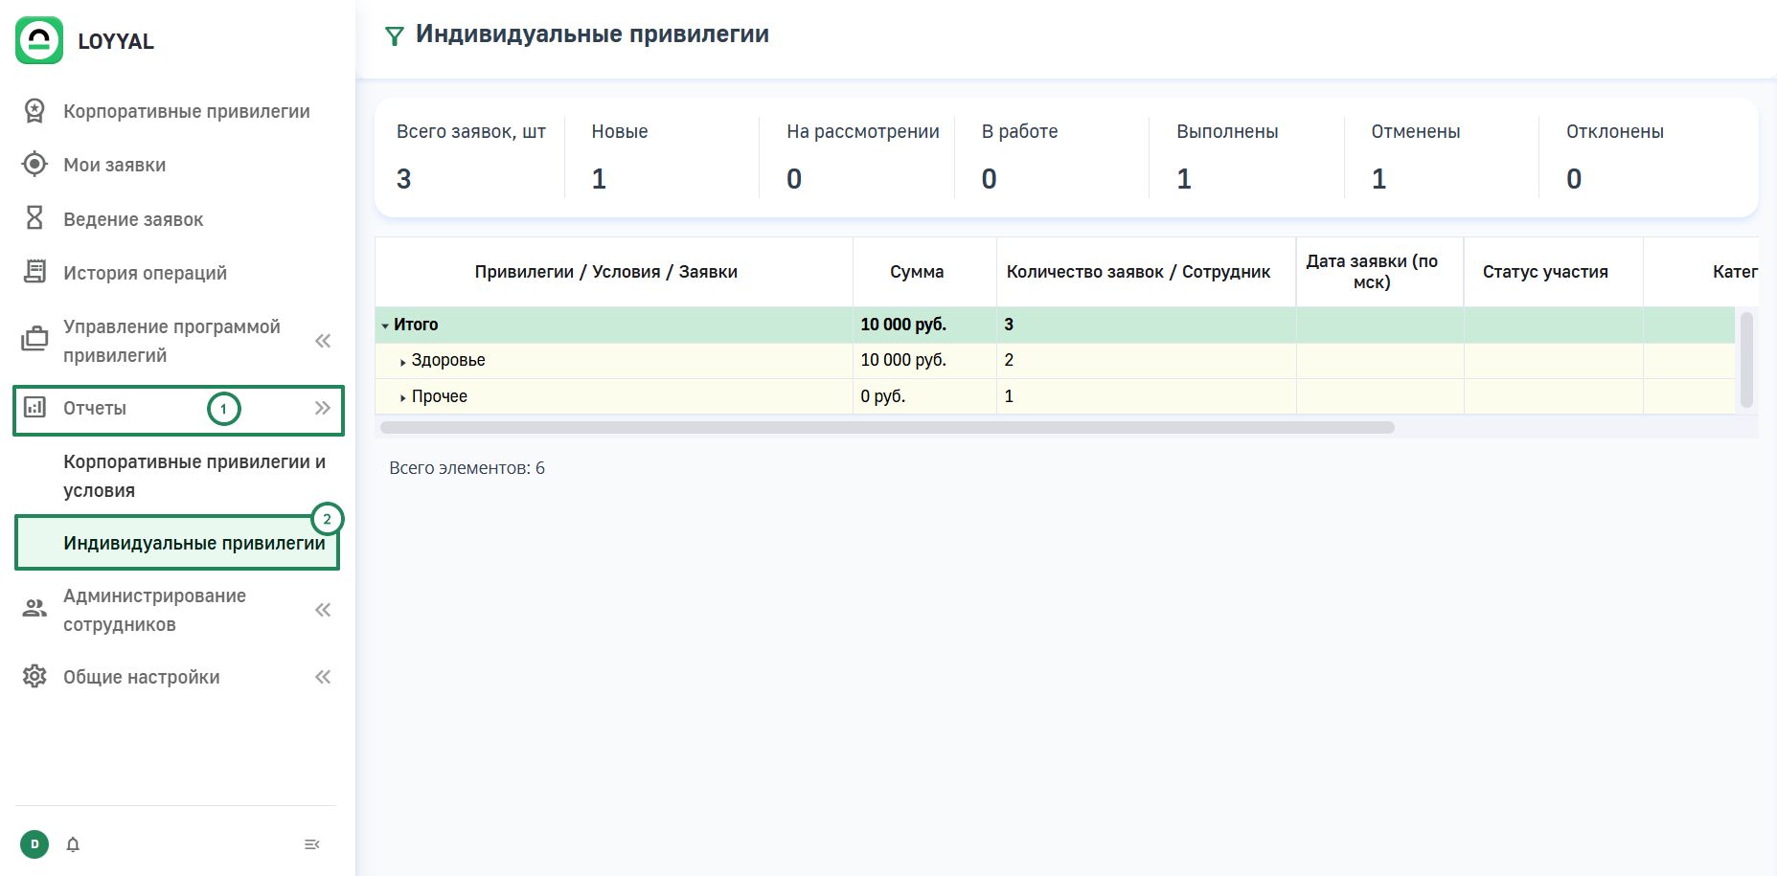The image size is (1777, 876).
Task: Click the Сумма column header
Action: (916, 272)
